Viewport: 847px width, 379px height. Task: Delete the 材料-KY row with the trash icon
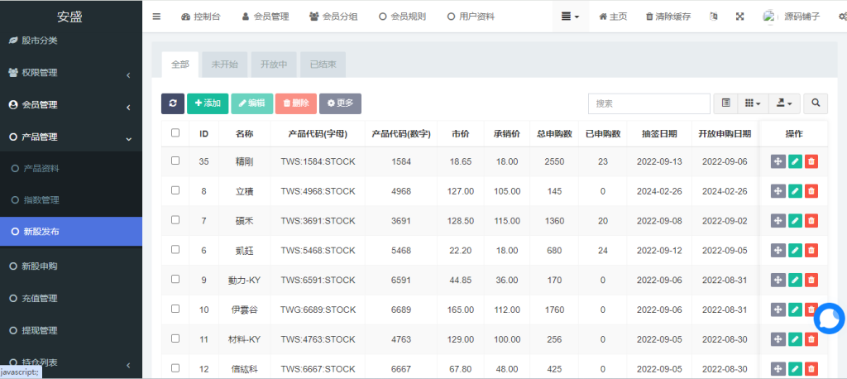click(811, 339)
